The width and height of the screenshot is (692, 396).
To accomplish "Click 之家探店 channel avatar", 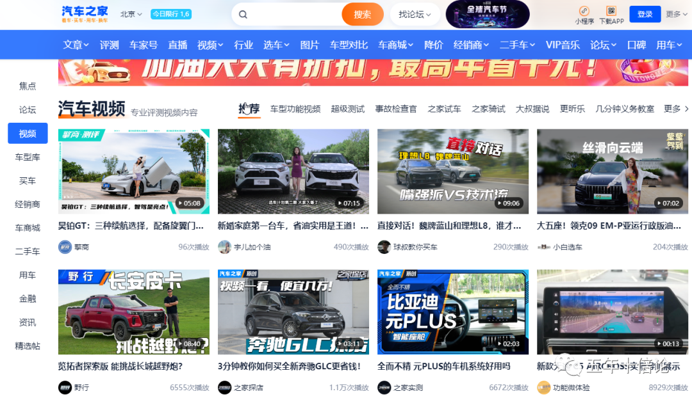I will (x=225, y=388).
